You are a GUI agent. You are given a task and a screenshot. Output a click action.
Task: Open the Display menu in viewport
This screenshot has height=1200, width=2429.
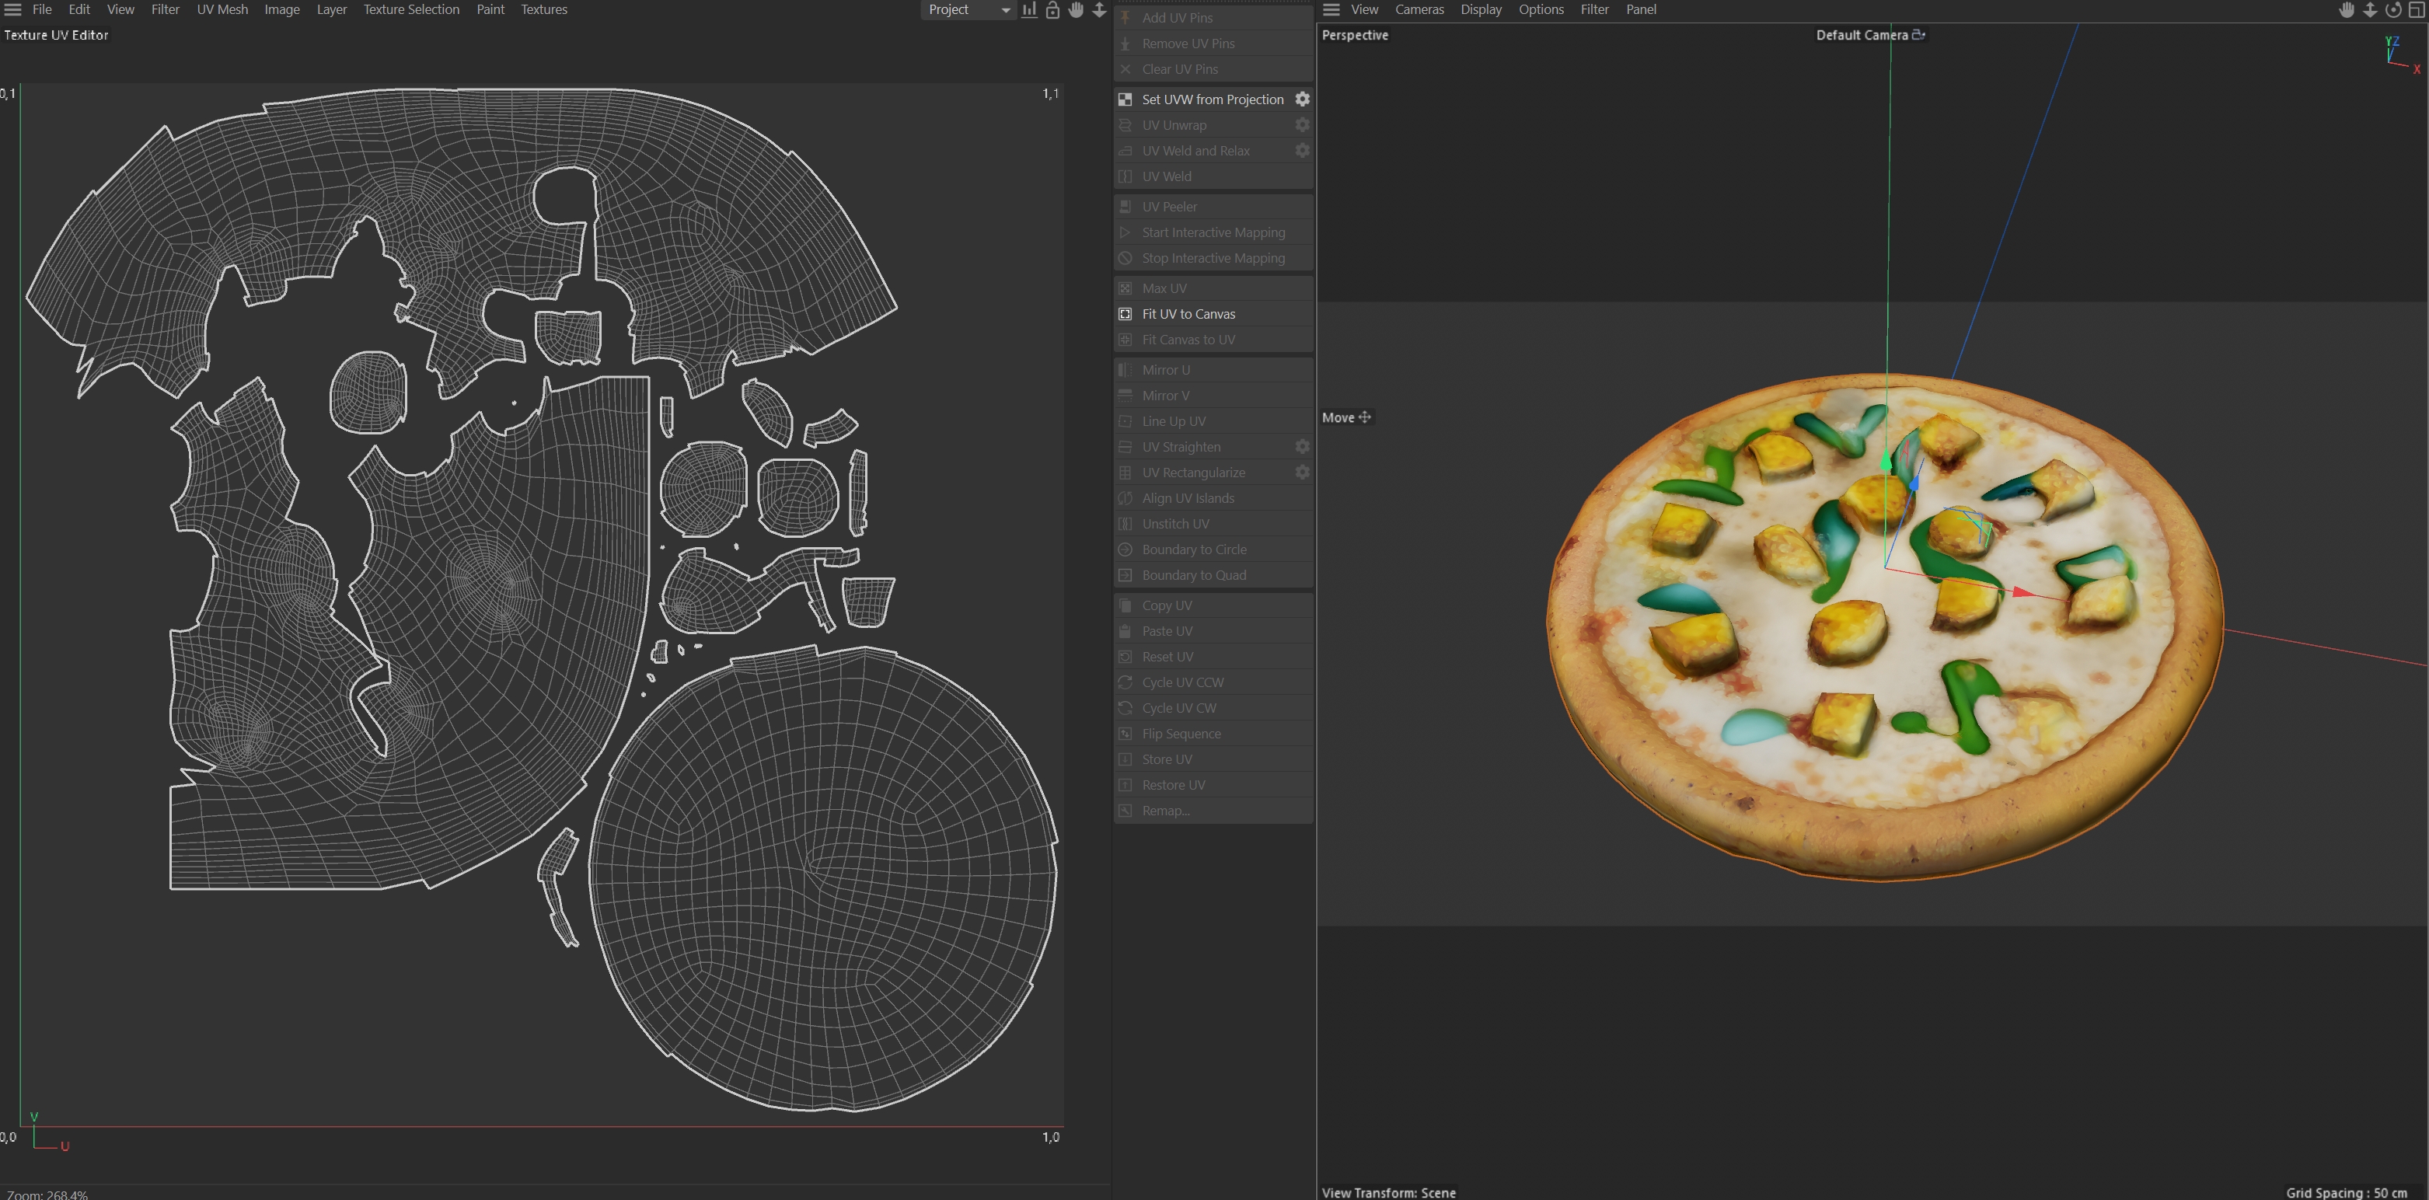[1481, 9]
